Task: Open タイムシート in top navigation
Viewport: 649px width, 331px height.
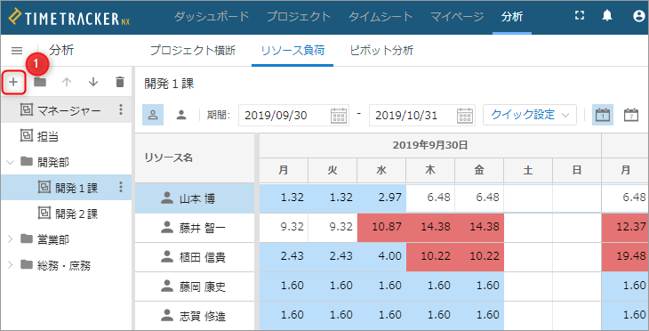Action: (381, 17)
